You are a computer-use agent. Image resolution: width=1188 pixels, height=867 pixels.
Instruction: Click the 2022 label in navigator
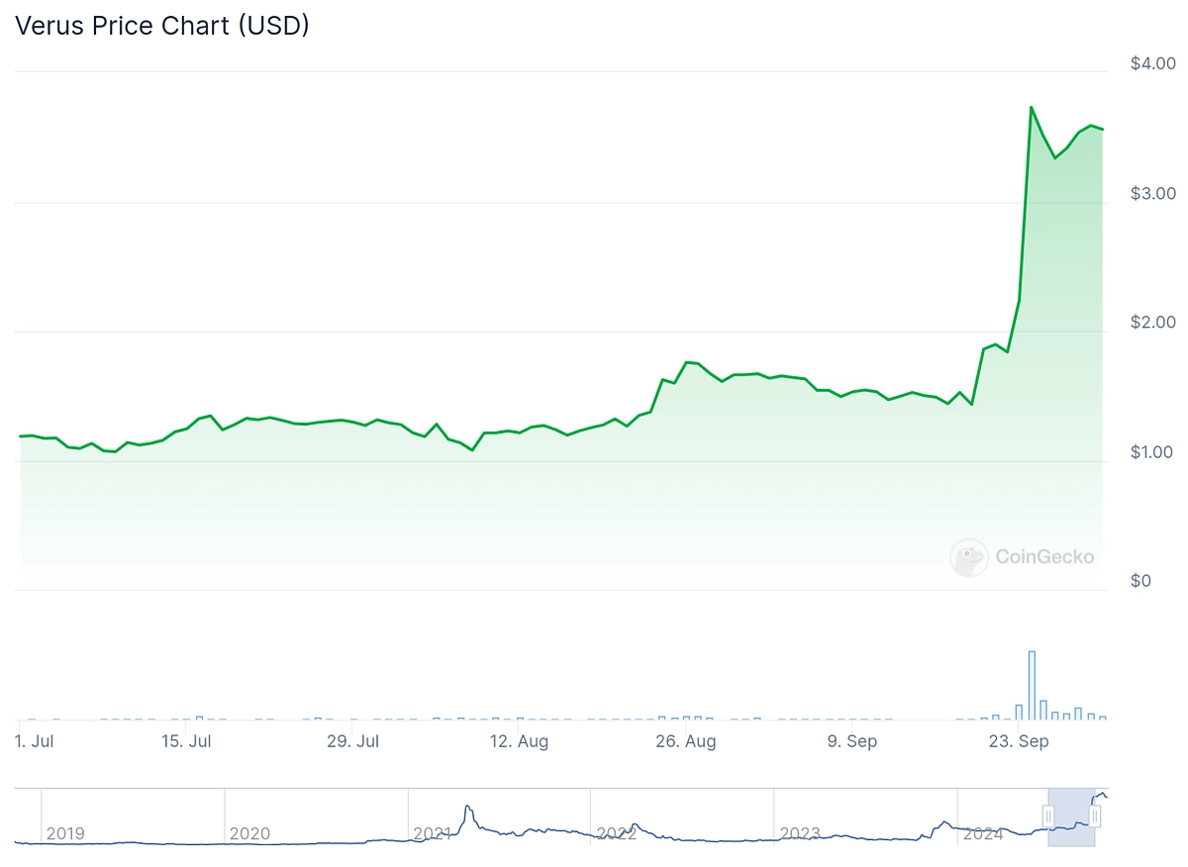pos(616,834)
